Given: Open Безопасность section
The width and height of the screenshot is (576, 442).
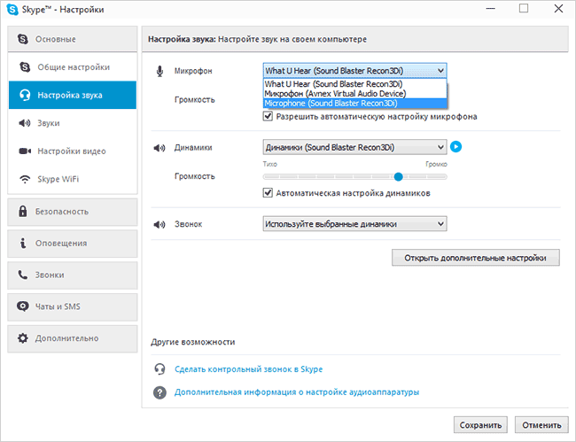Looking at the screenshot, I should [73, 212].
